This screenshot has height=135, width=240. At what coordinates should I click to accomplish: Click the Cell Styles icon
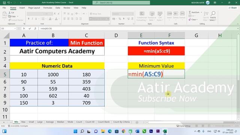160,14
